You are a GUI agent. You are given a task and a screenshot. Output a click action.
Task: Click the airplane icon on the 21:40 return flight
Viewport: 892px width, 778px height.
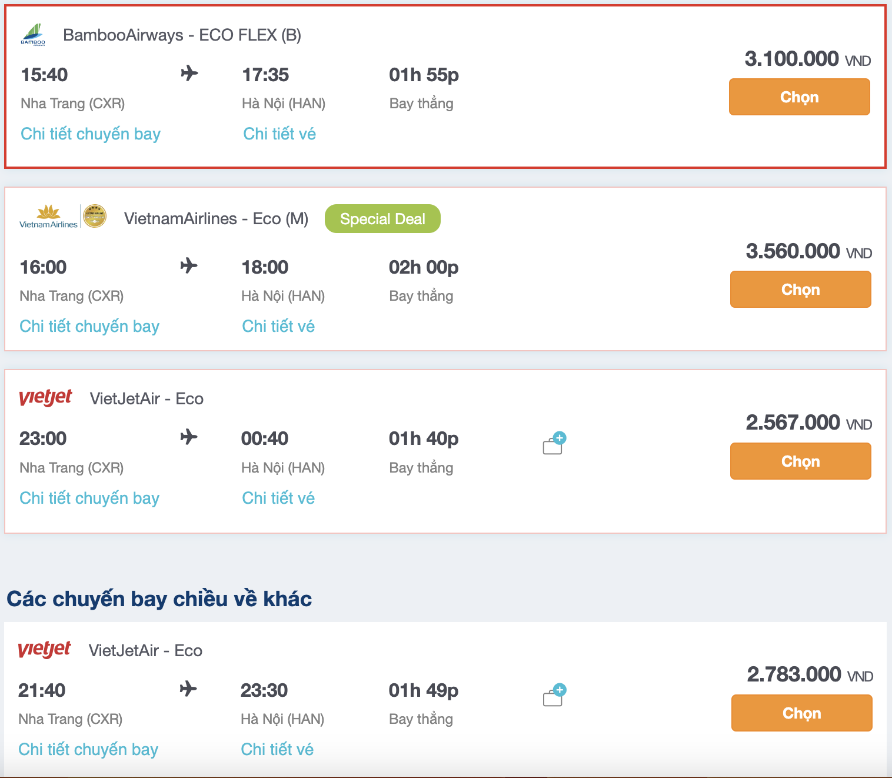click(x=189, y=689)
